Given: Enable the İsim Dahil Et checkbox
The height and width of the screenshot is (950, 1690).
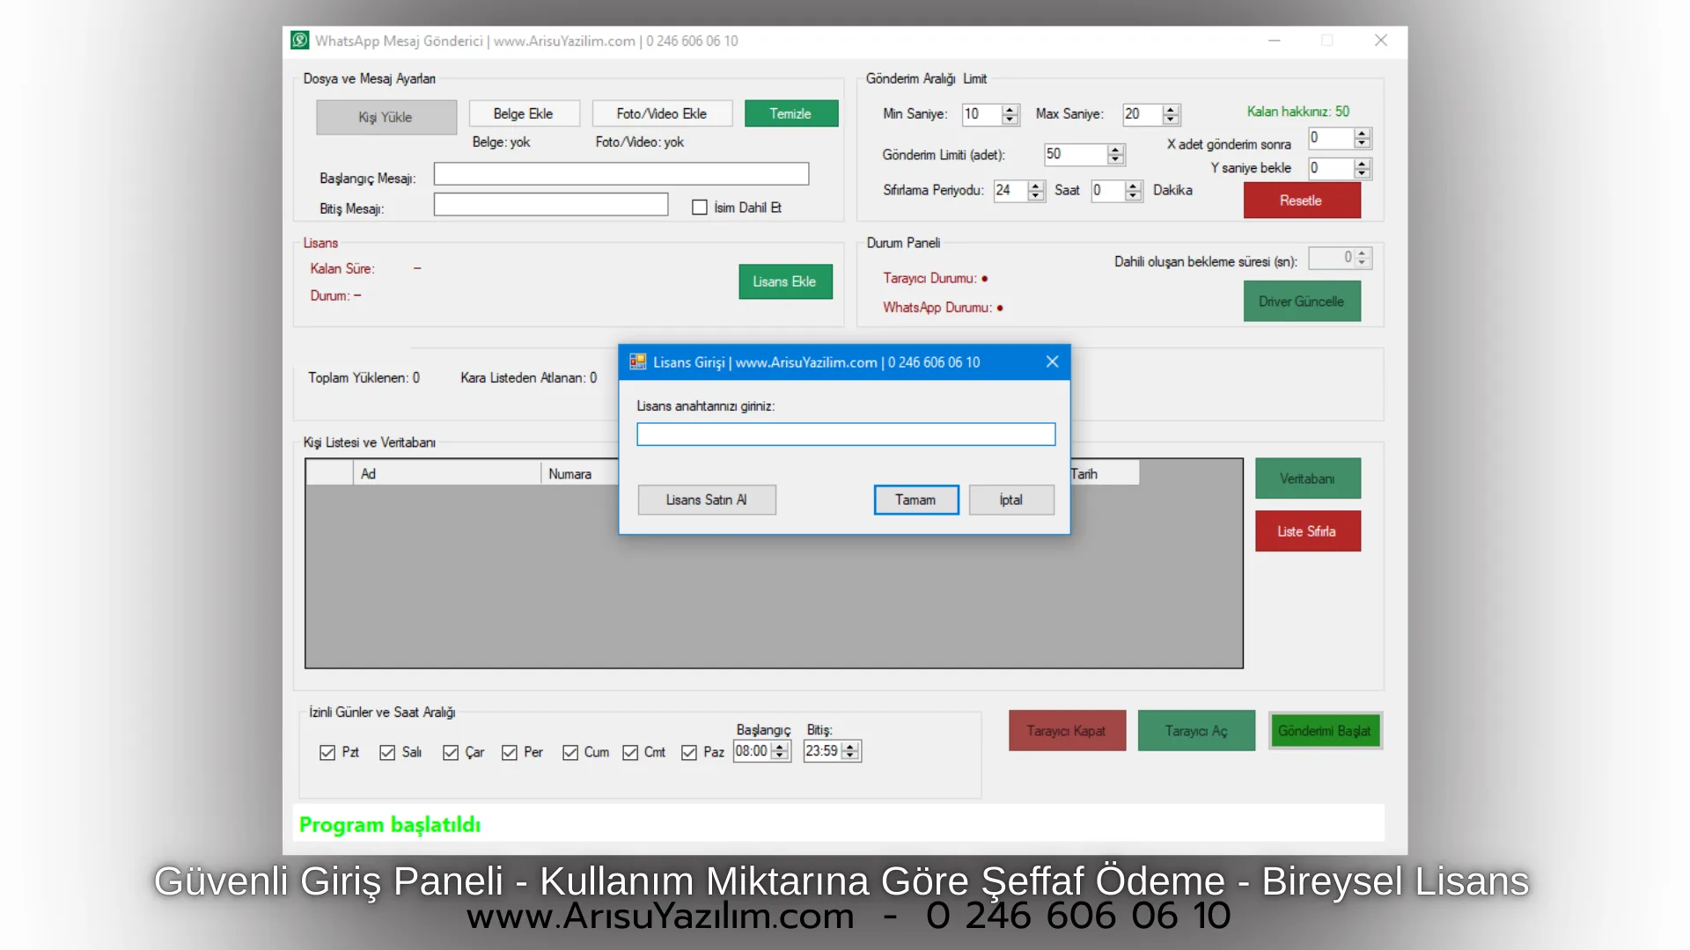Looking at the screenshot, I should pyautogui.click(x=700, y=208).
